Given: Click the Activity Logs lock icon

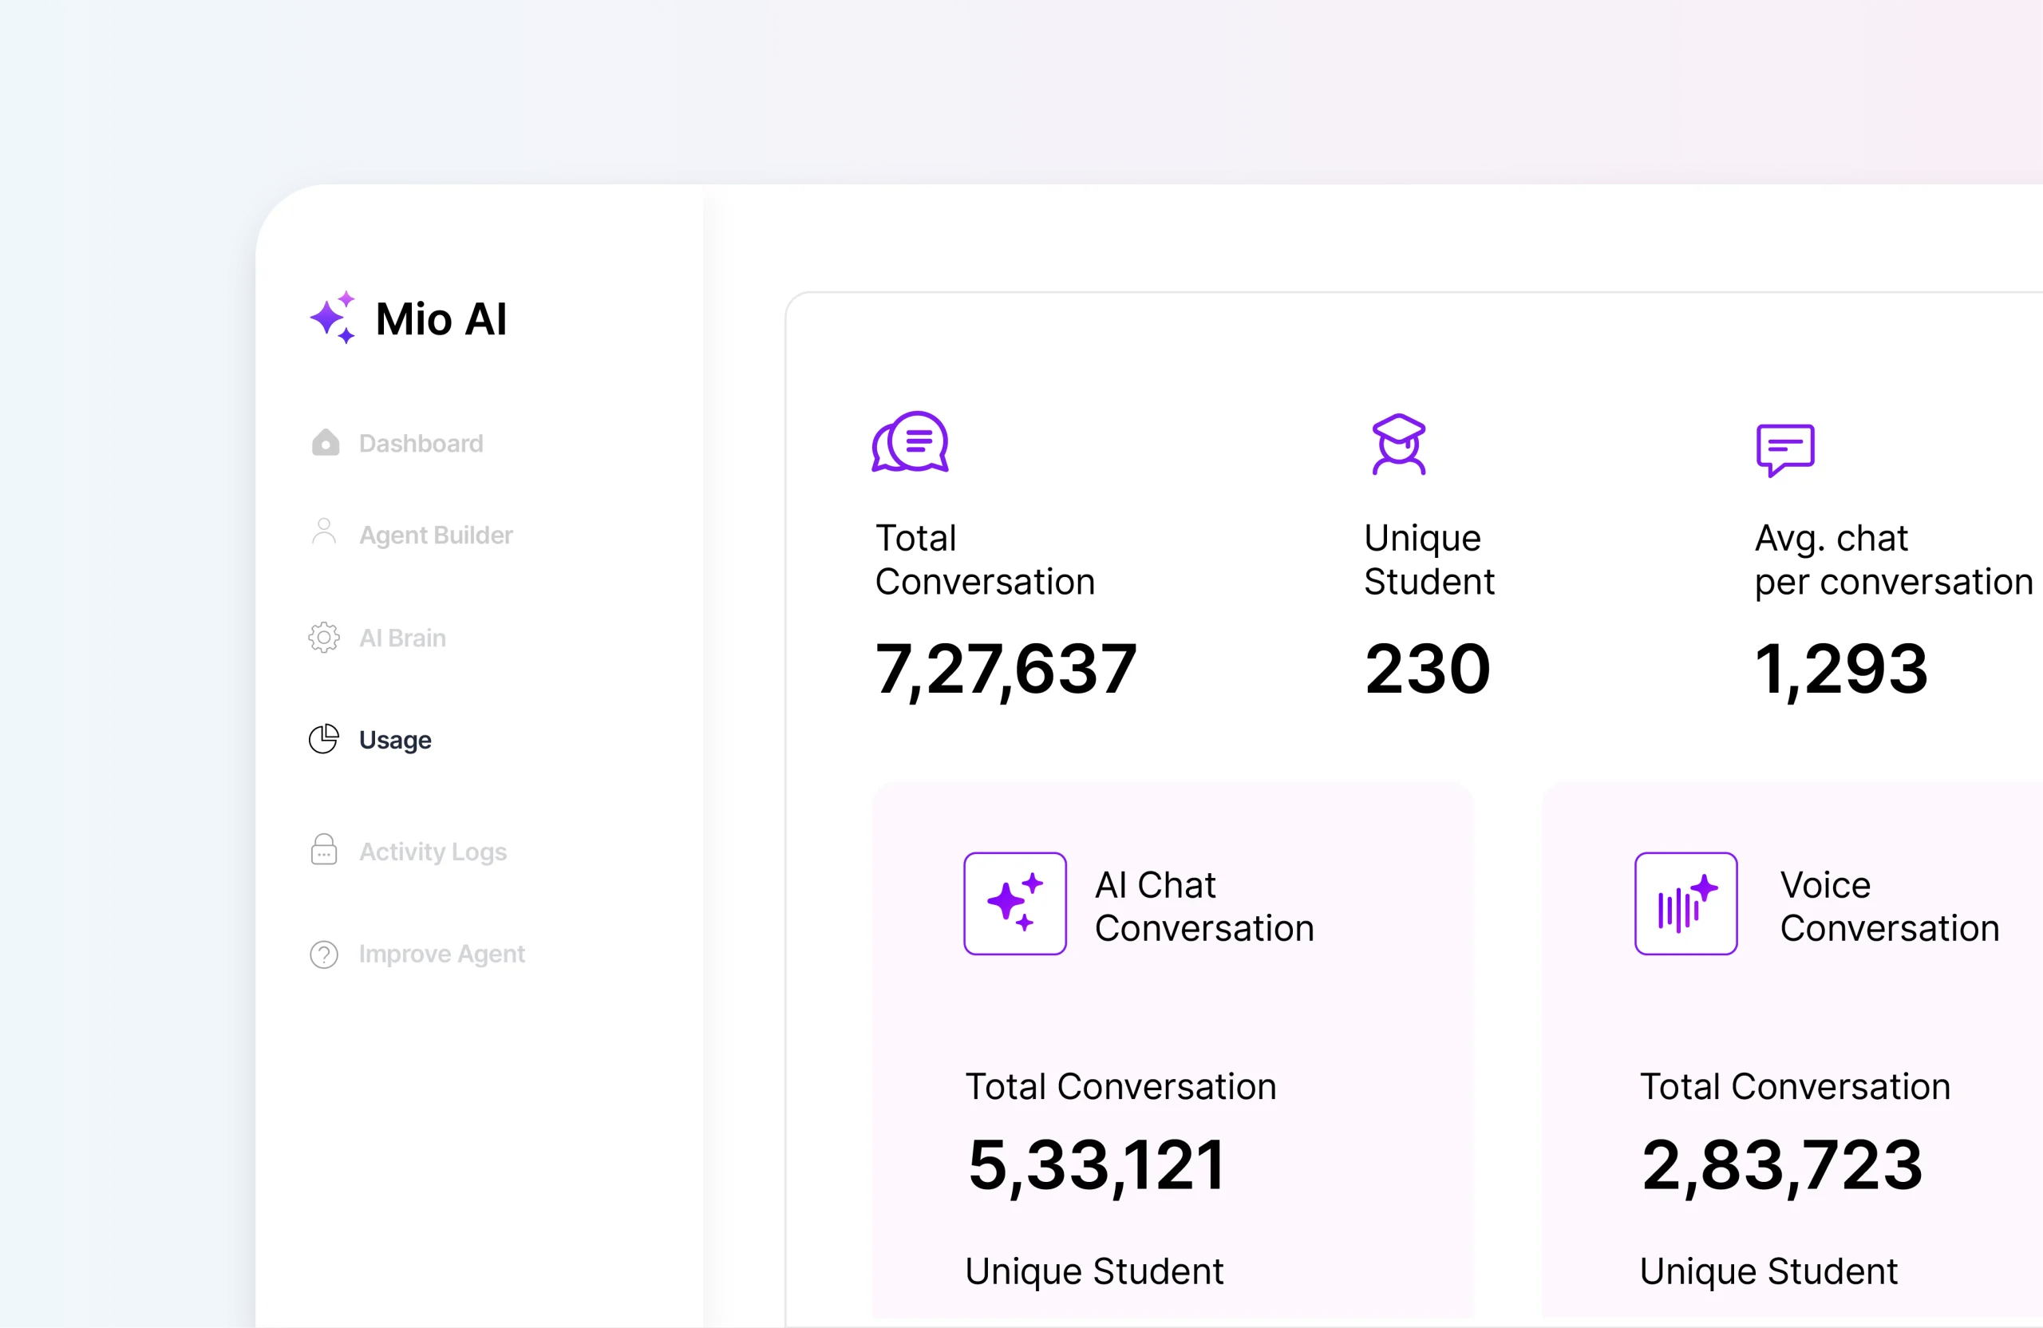Looking at the screenshot, I should click(324, 850).
